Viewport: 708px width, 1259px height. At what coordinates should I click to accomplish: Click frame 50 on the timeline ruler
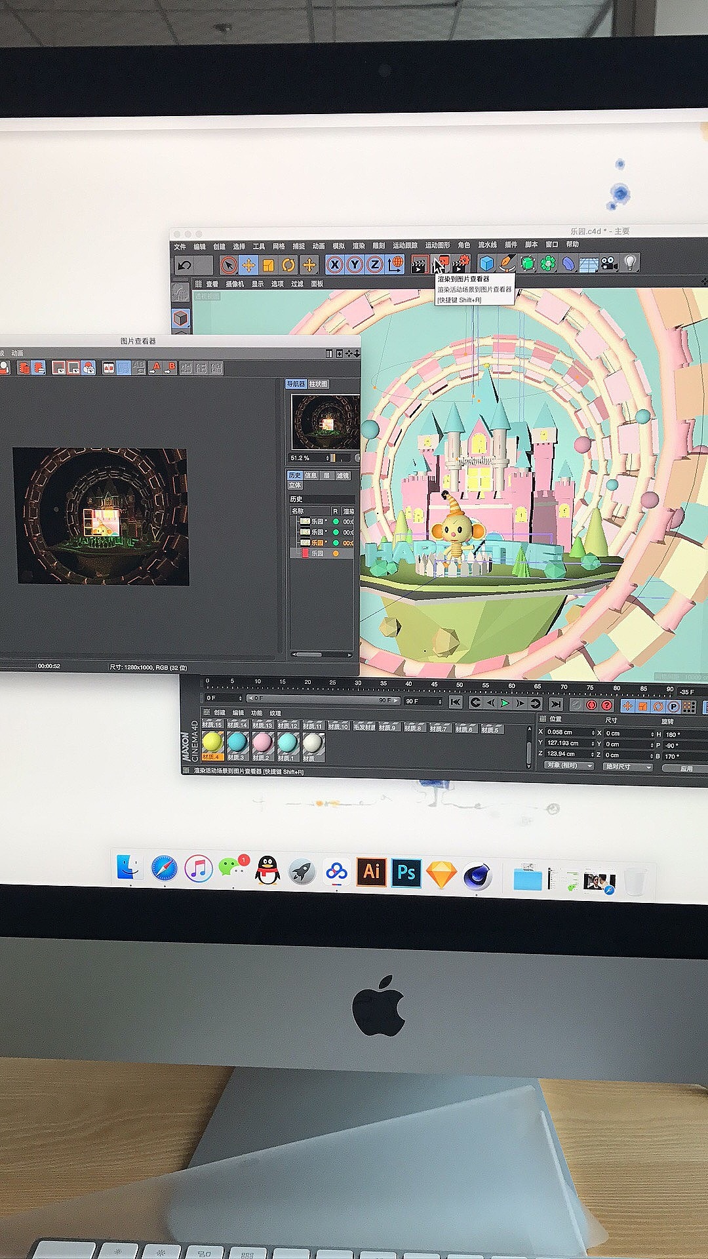459,685
